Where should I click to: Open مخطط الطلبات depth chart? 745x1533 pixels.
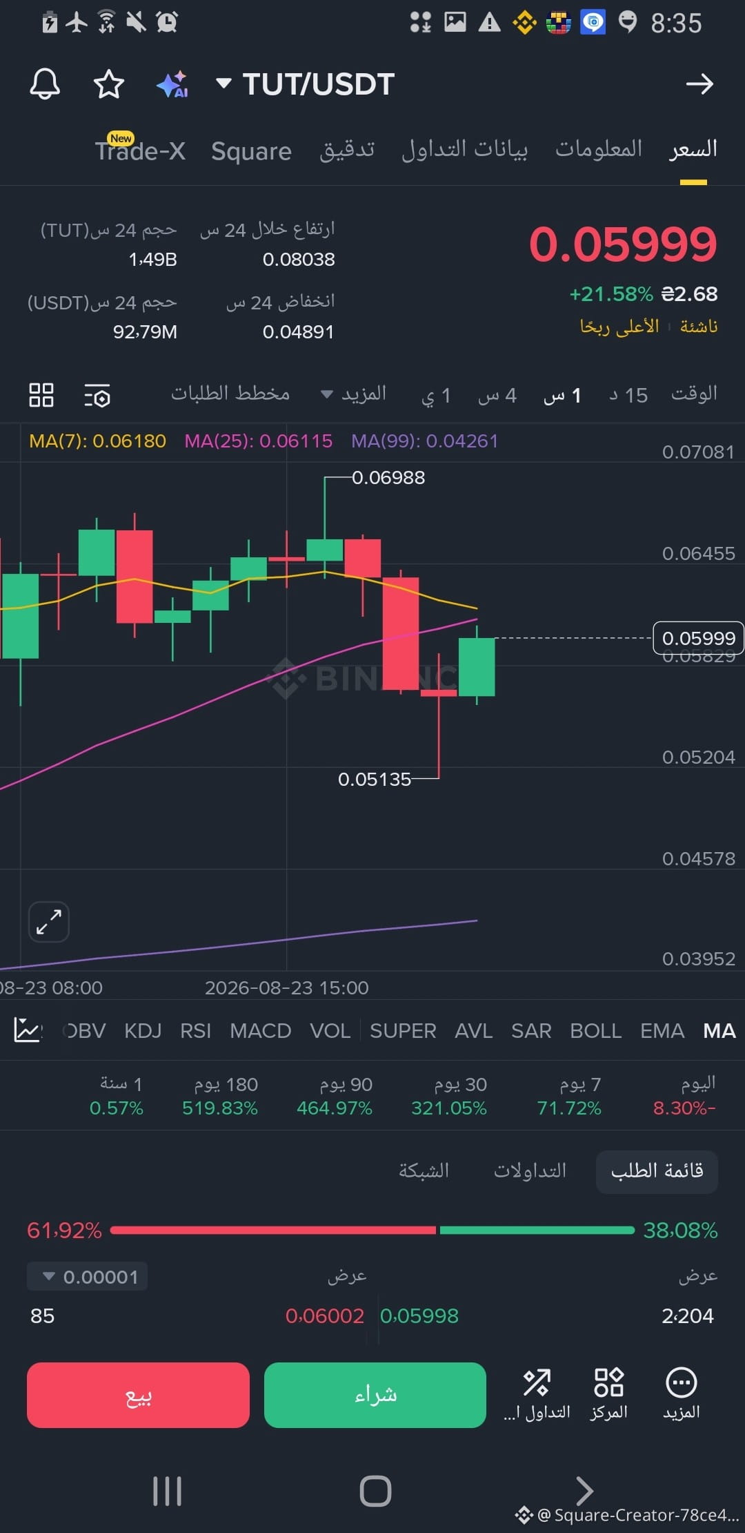tap(230, 394)
